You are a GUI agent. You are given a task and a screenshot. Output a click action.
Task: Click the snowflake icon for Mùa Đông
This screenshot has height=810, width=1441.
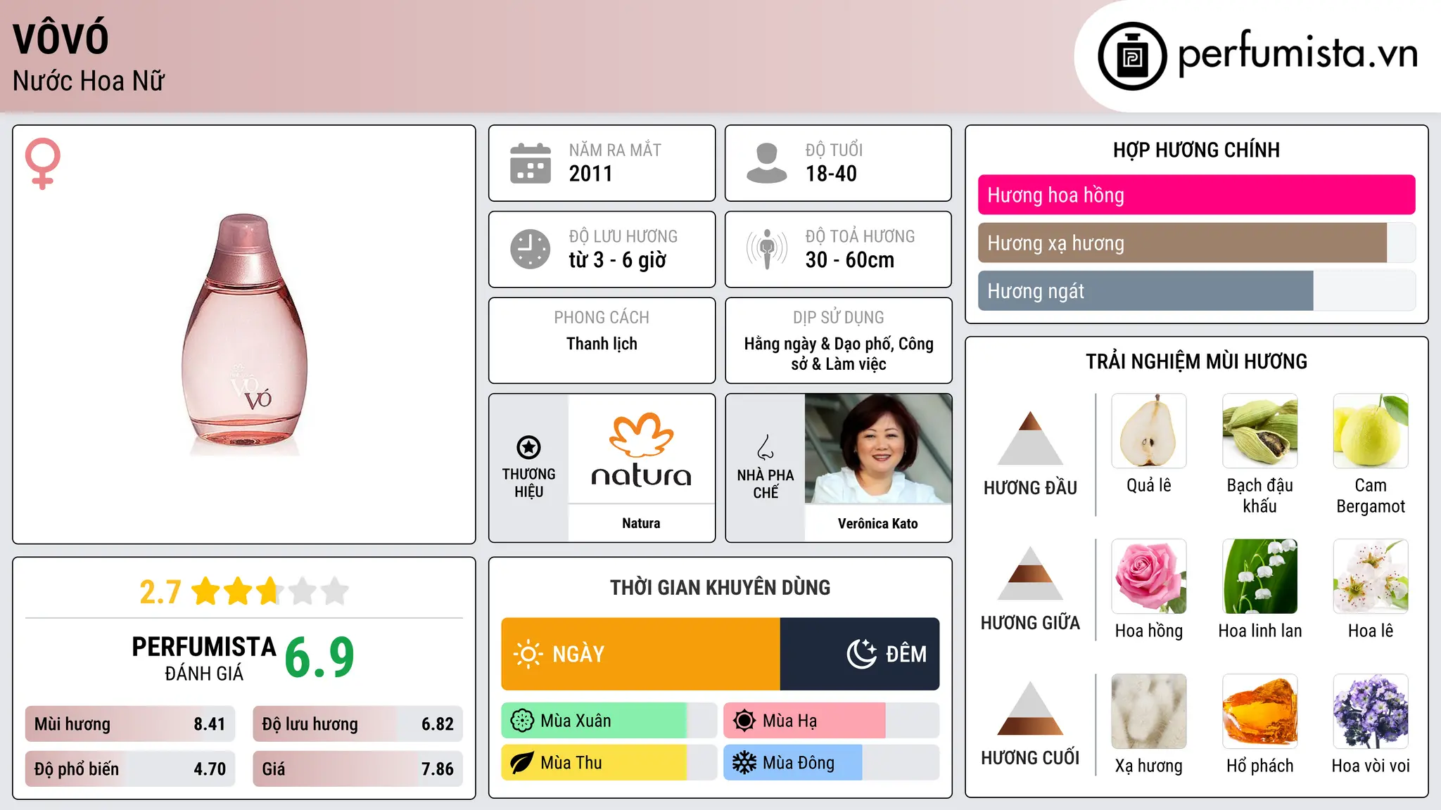click(744, 763)
